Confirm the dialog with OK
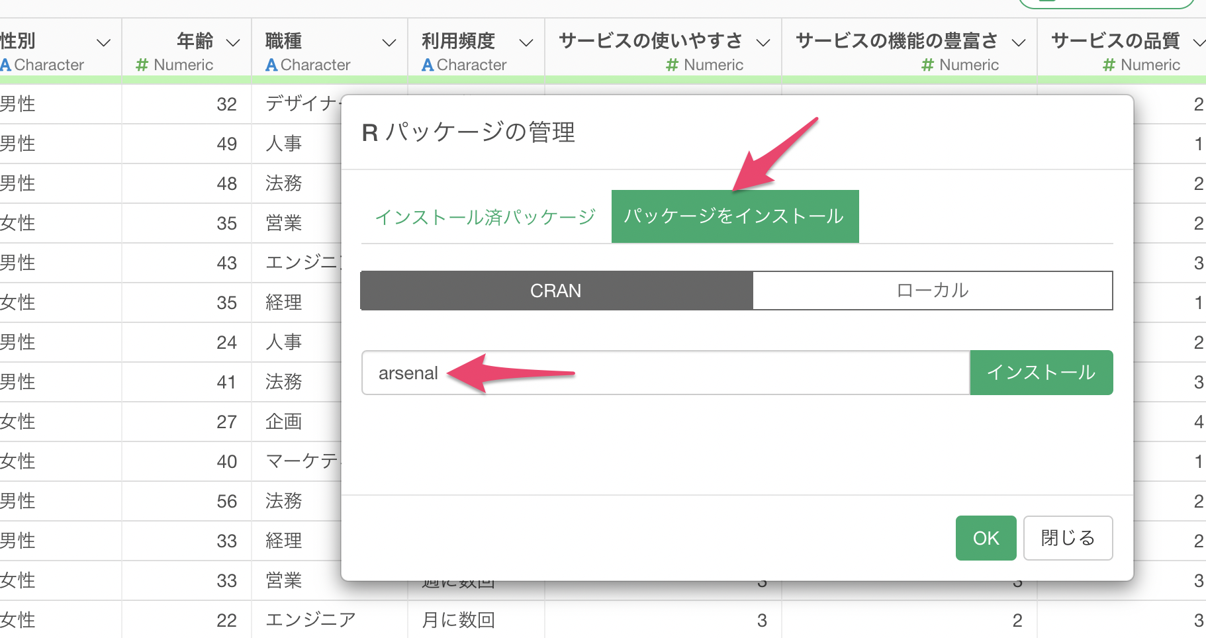This screenshot has height=638, width=1206. click(986, 538)
